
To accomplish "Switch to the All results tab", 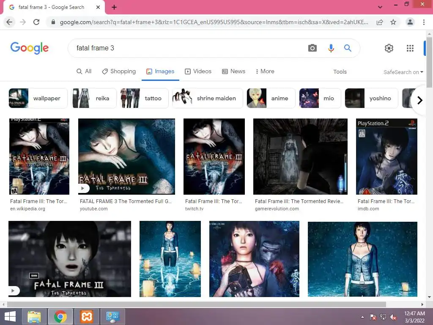I will (x=84, y=71).
